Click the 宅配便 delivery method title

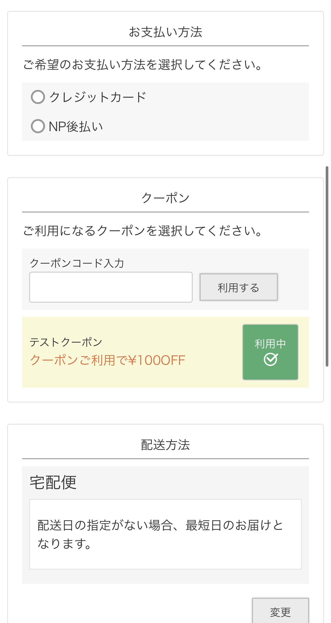pyautogui.click(x=53, y=482)
